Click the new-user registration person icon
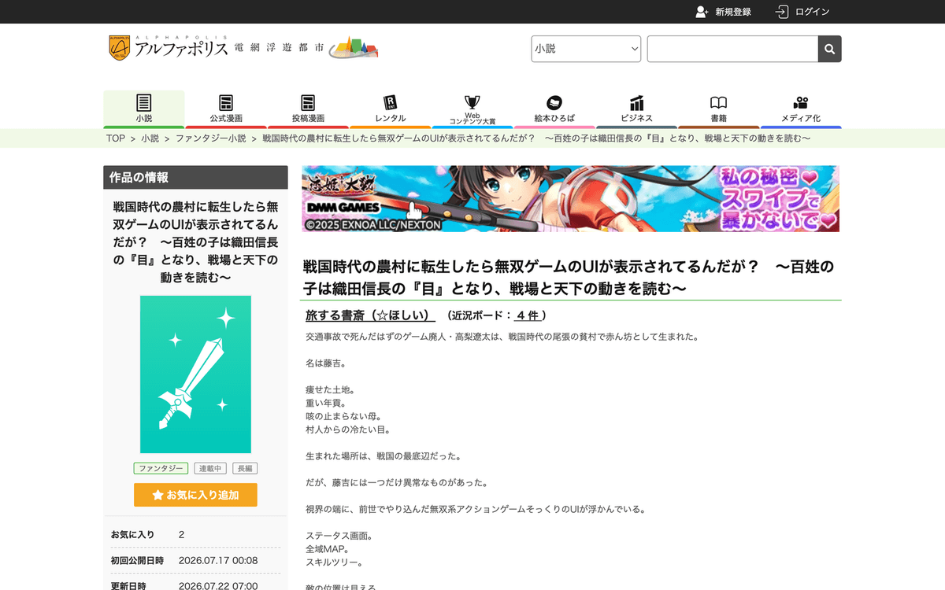This screenshot has height=590, width=945. tap(702, 12)
